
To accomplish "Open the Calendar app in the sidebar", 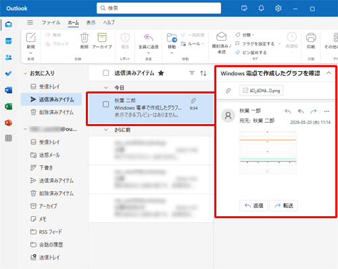I will (x=9, y=41).
